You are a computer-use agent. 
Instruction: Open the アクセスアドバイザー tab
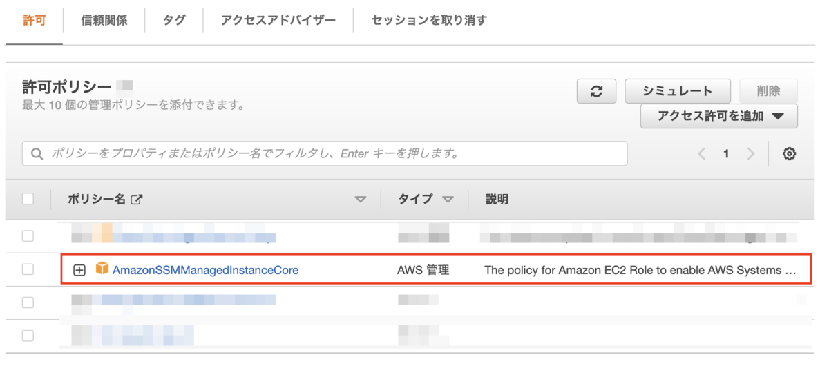click(278, 21)
